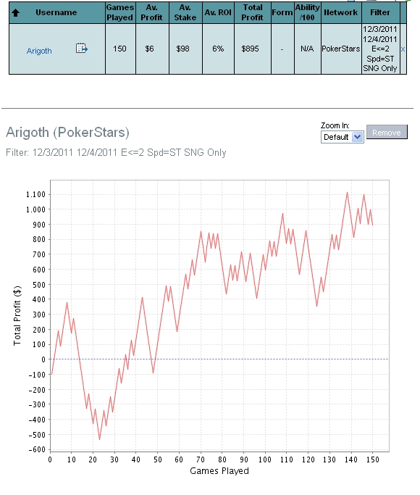This screenshot has height=495, width=420.
Task: Select the 6% average ROI cell
Action: point(218,49)
